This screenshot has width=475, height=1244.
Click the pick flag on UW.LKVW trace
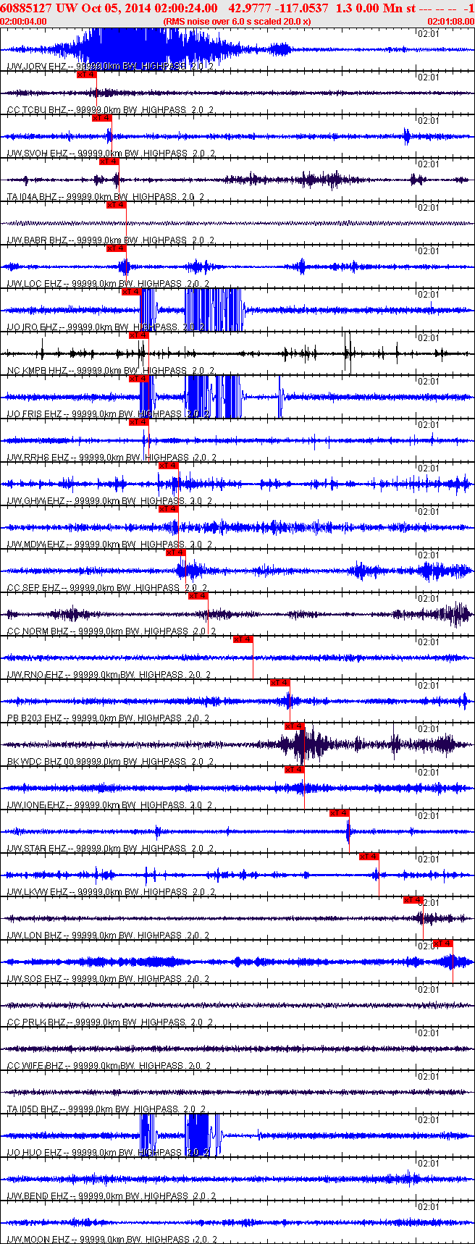369,857
